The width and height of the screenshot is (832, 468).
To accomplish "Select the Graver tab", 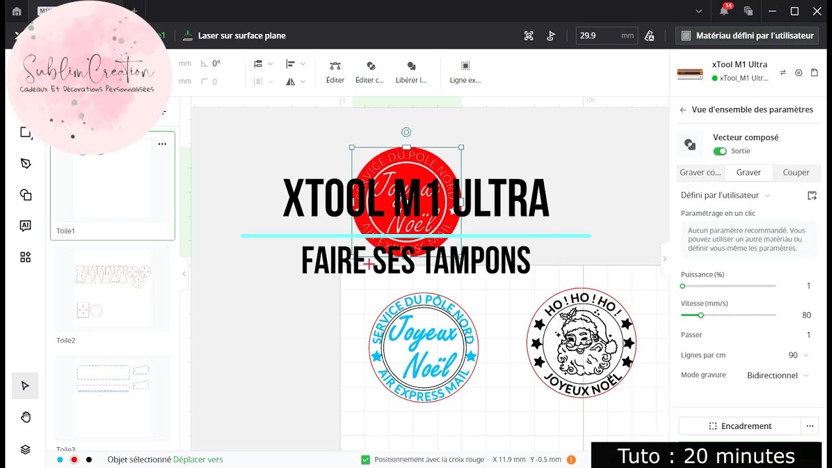I will pyautogui.click(x=748, y=172).
